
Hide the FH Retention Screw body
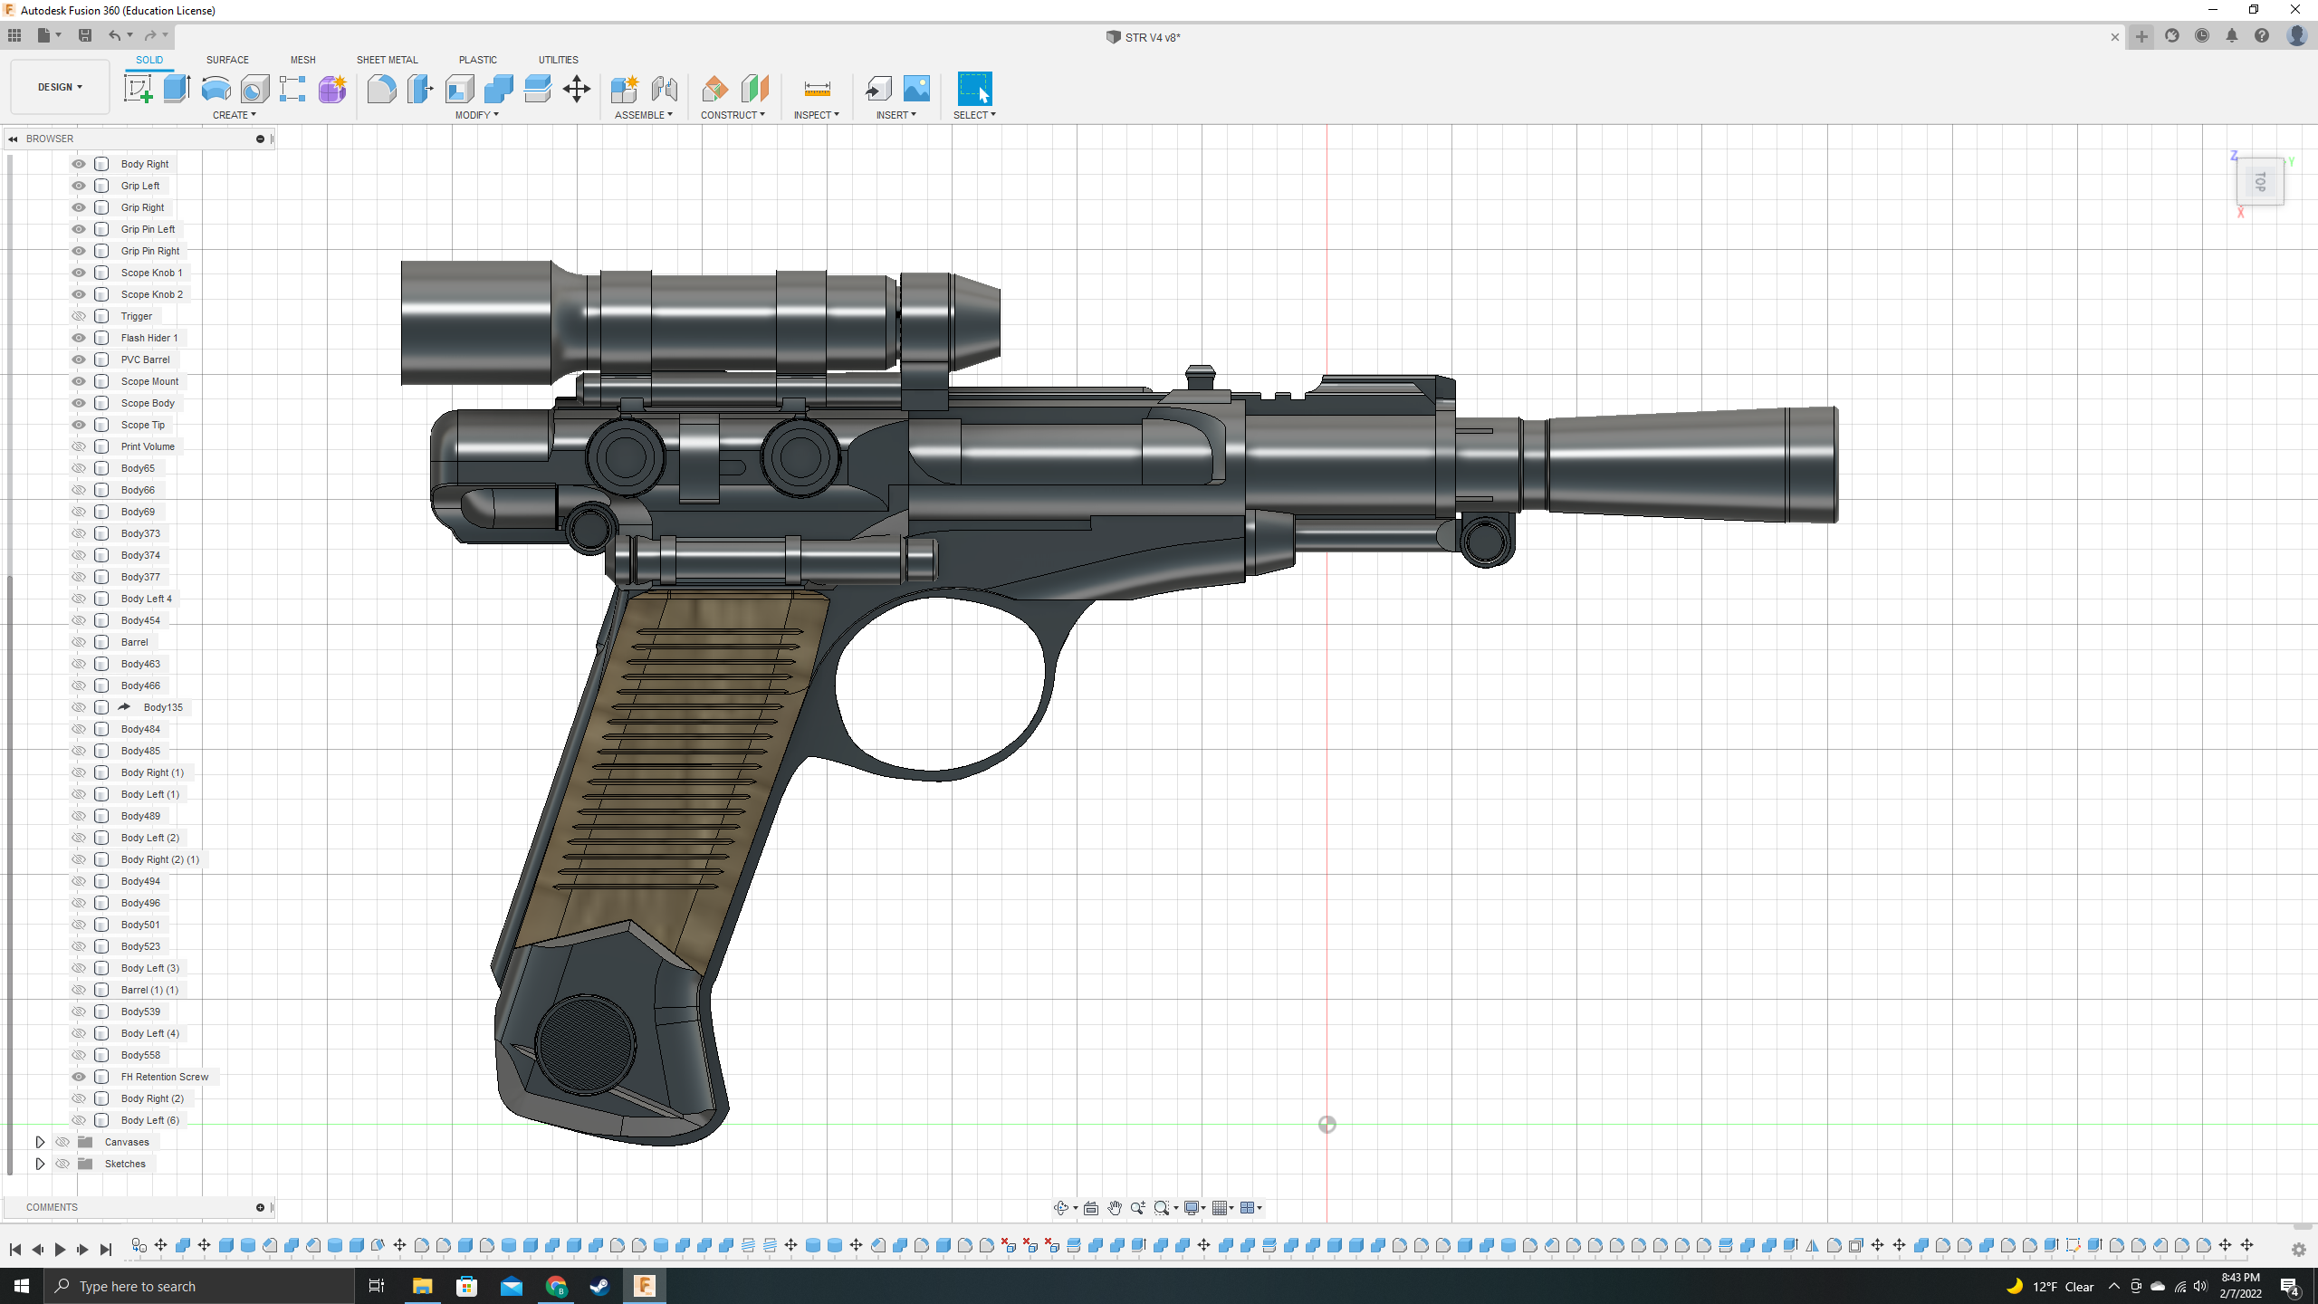[79, 1077]
